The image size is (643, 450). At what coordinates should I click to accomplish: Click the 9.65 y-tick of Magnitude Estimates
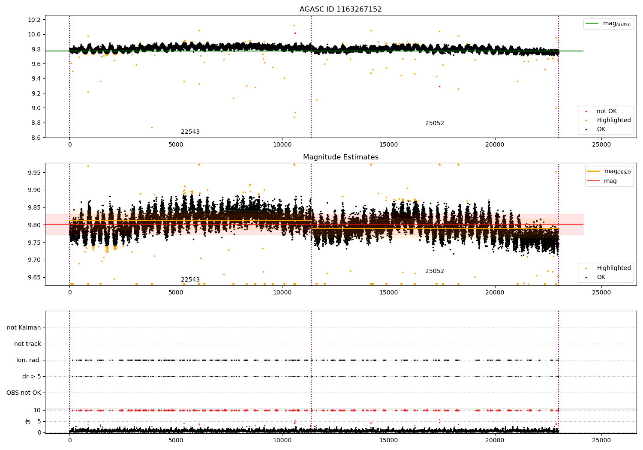tap(34, 278)
